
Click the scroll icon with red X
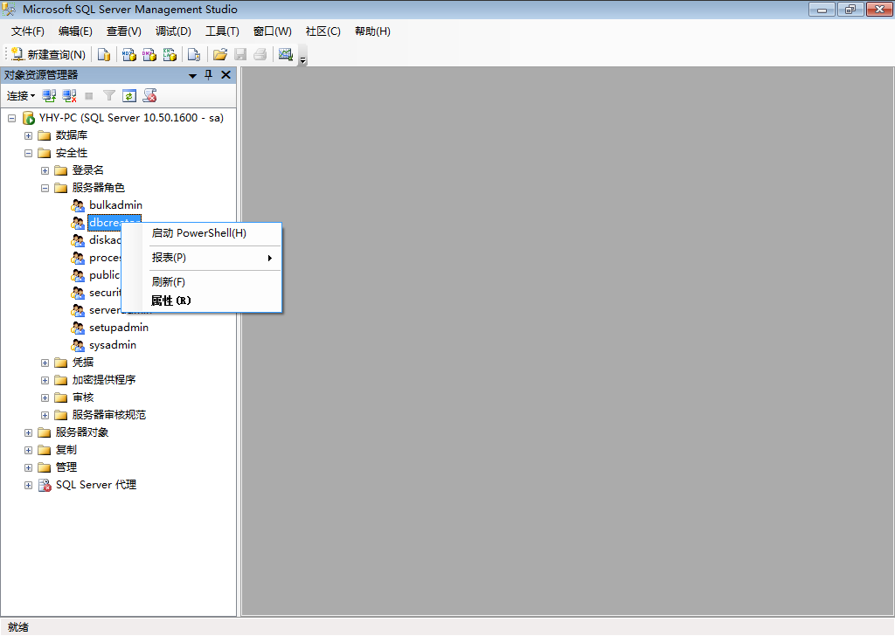150,96
